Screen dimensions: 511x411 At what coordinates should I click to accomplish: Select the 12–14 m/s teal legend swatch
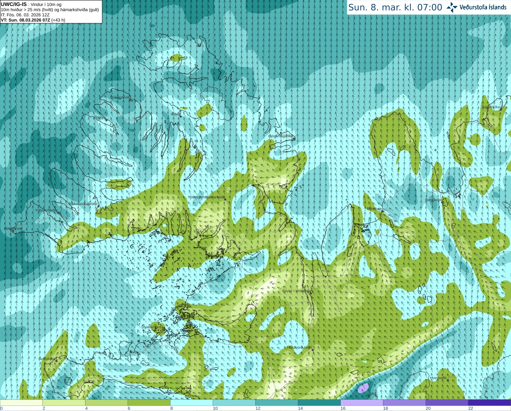pos(277,403)
